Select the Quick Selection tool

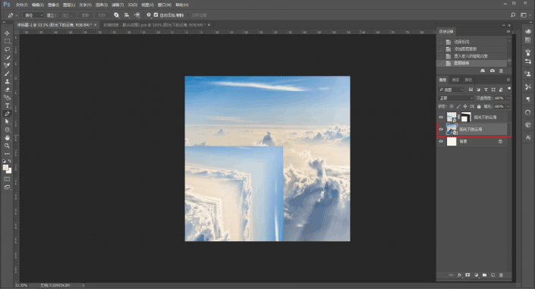[x=7, y=58]
